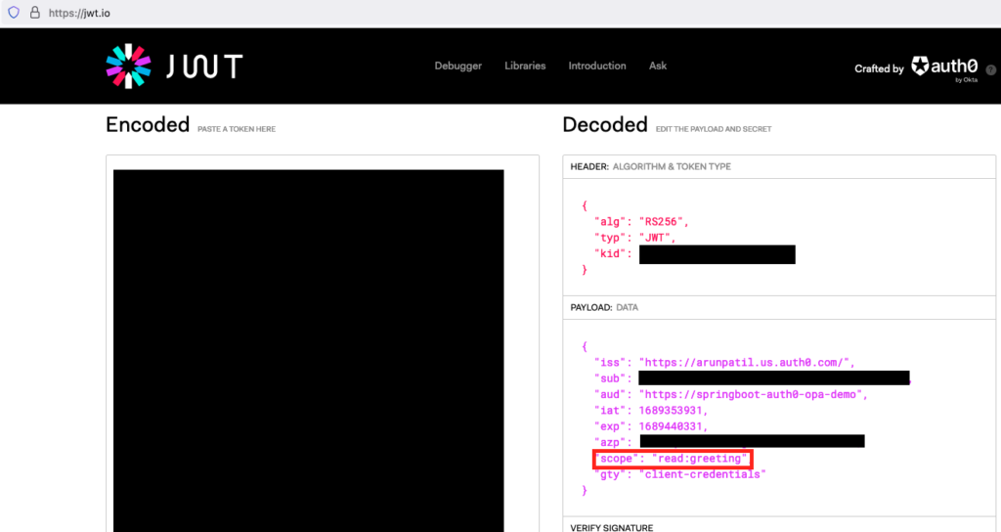Open the Debugger nav item

pos(457,66)
